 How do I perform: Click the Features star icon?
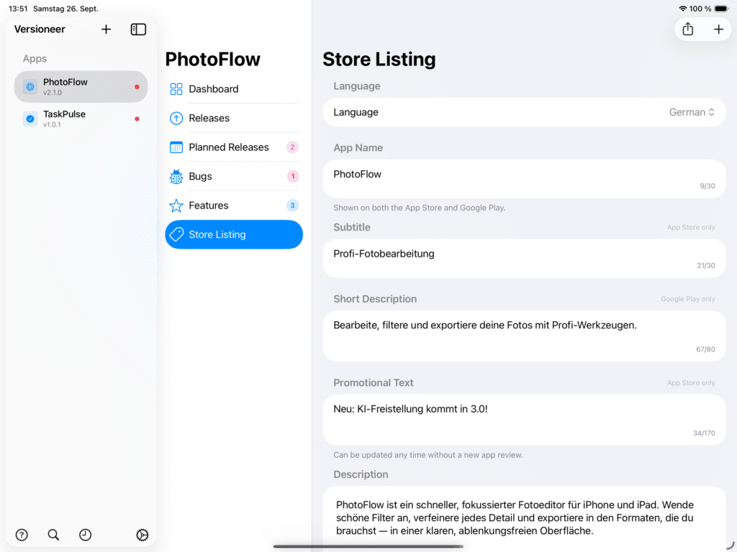coord(176,206)
